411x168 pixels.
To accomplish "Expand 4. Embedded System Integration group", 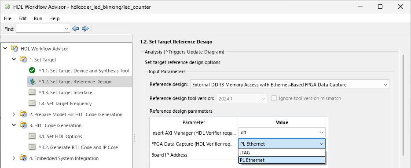I will [14, 158].
